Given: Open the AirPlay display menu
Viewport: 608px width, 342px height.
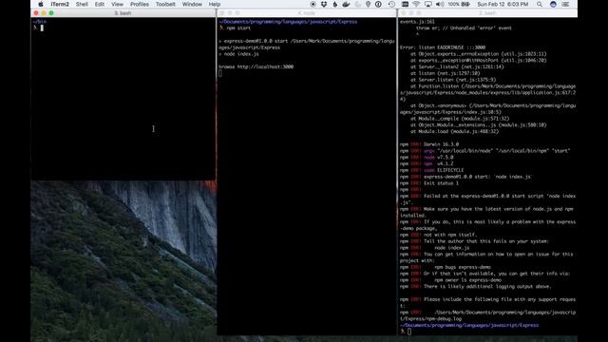Looking at the screenshot, I should [428, 4].
